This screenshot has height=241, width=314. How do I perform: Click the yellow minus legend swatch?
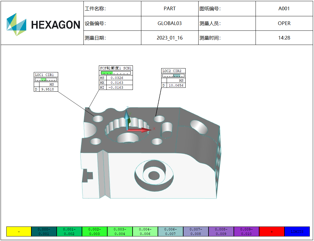pyautogui.click(x=19, y=231)
